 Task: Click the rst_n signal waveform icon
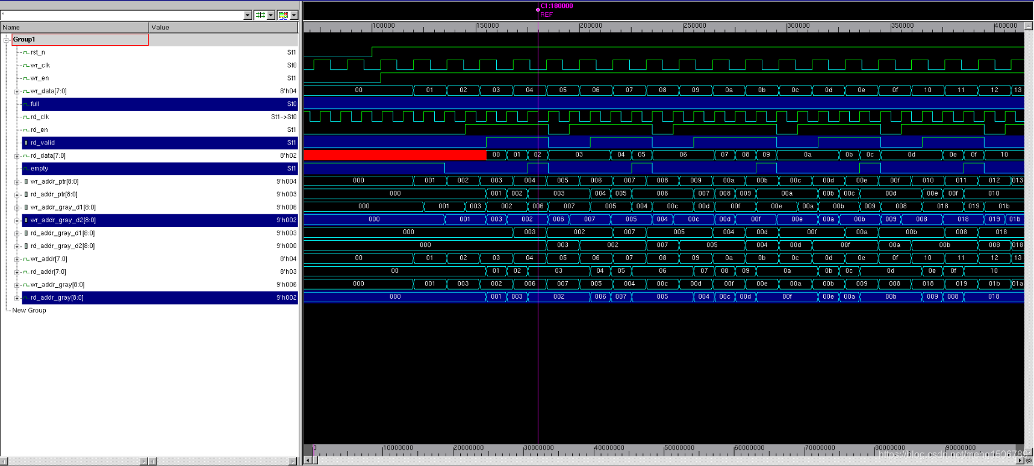[x=26, y=52]
